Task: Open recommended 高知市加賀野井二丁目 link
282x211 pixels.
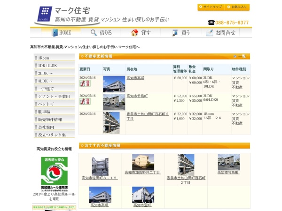Action: tap(143, 173)
